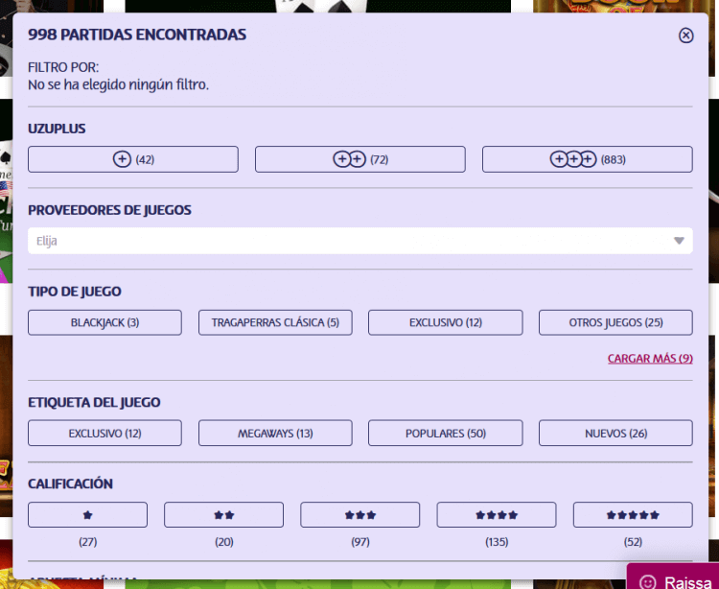Screen dimensions: 719x589
Task: Toggle the Otros Juegos (25) filter
Action: (x=615, y=322)
